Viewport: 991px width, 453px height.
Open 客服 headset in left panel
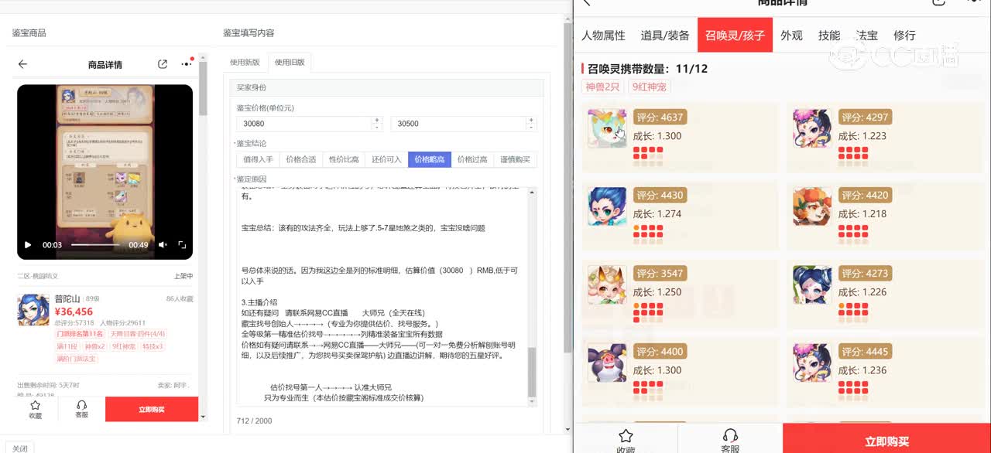(x=81, y=410)
